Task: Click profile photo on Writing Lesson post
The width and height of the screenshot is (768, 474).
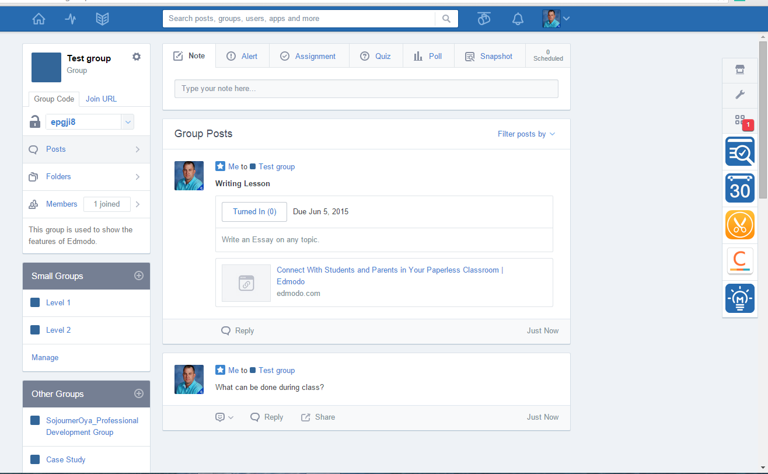Action: tap(189, 176)
